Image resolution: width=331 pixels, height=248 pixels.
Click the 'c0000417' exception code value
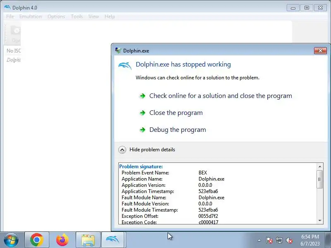tap(209, 222)
